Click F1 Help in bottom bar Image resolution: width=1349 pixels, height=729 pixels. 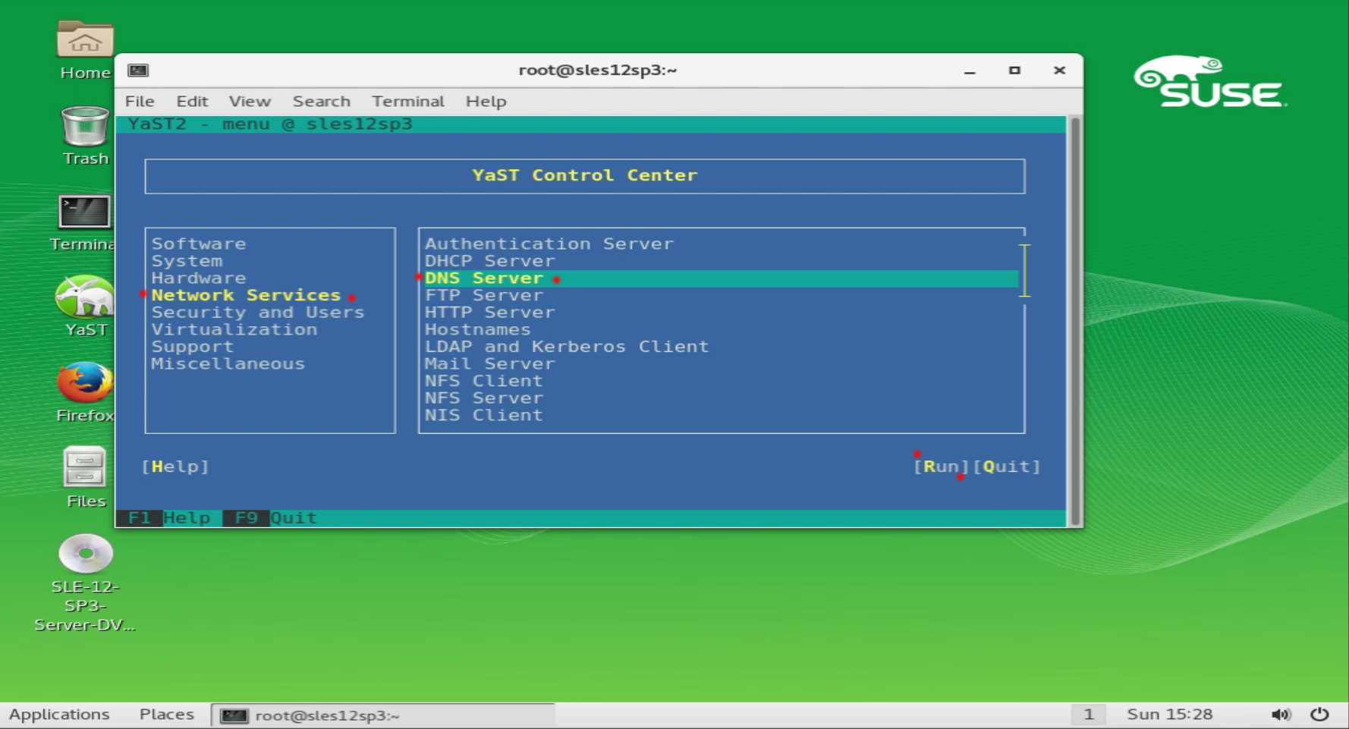pos(168,518)
